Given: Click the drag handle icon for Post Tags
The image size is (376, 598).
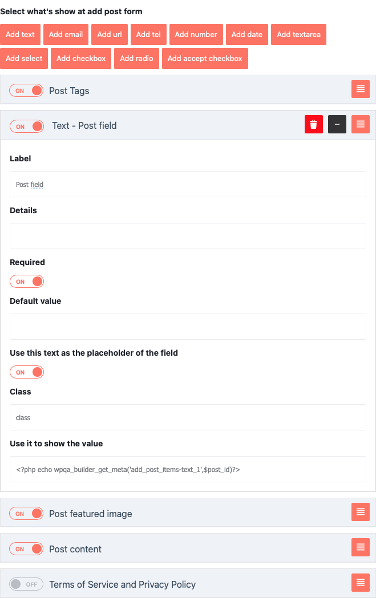Looking at the screenshot, I should (x=360, y=89).
